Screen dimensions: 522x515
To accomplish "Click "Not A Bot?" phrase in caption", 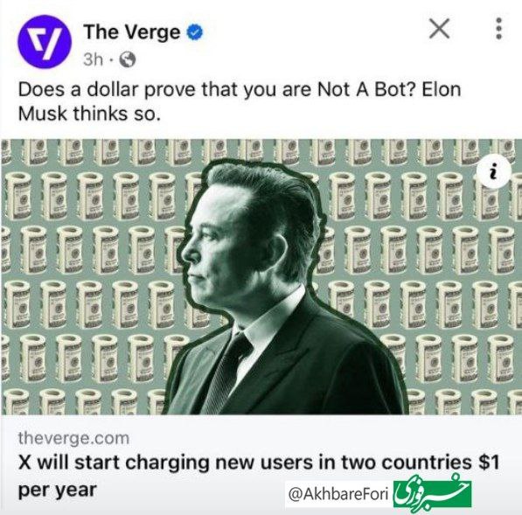I will click(x=366, y=90).
